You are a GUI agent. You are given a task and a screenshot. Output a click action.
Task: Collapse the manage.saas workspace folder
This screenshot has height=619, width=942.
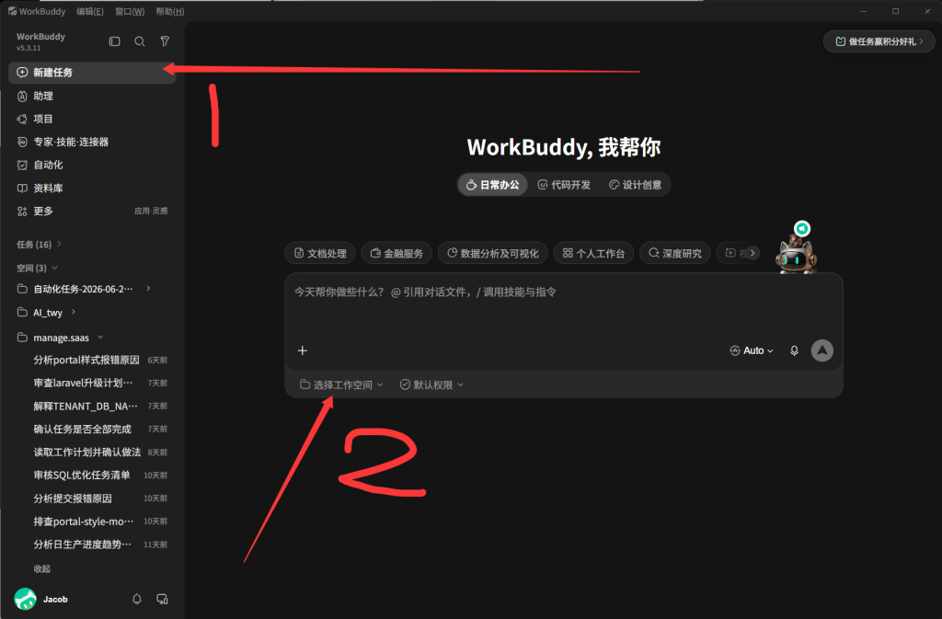[60, 338]
